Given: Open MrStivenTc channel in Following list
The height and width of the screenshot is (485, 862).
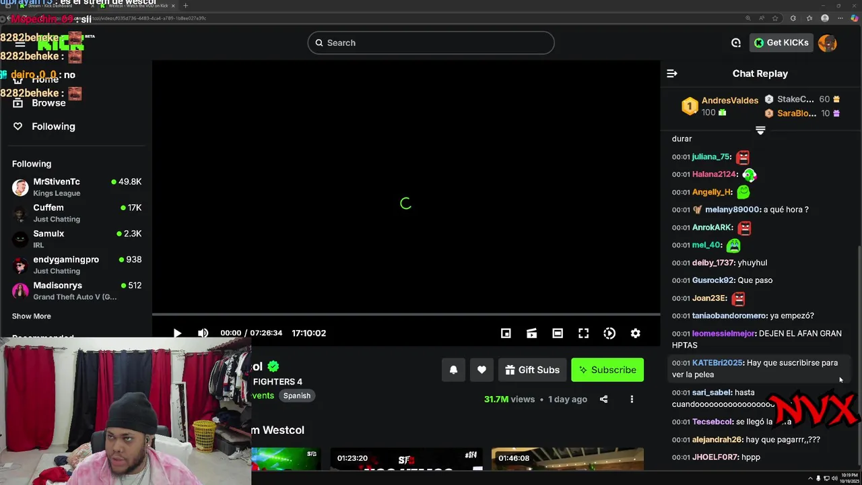Looking at the screenshot, I should click(76, 187).
